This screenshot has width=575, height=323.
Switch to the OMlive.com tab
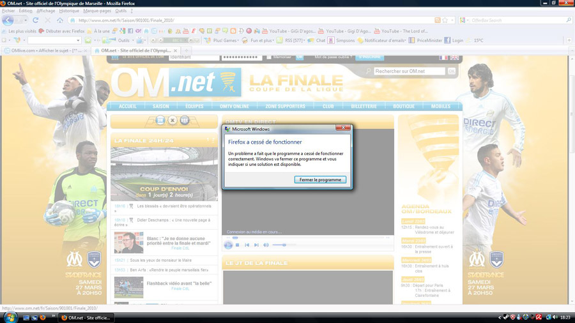(43, 50)
